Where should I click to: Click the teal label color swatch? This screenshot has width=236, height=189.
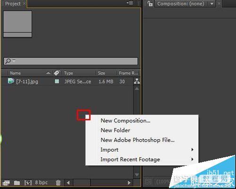pos(57,81)
